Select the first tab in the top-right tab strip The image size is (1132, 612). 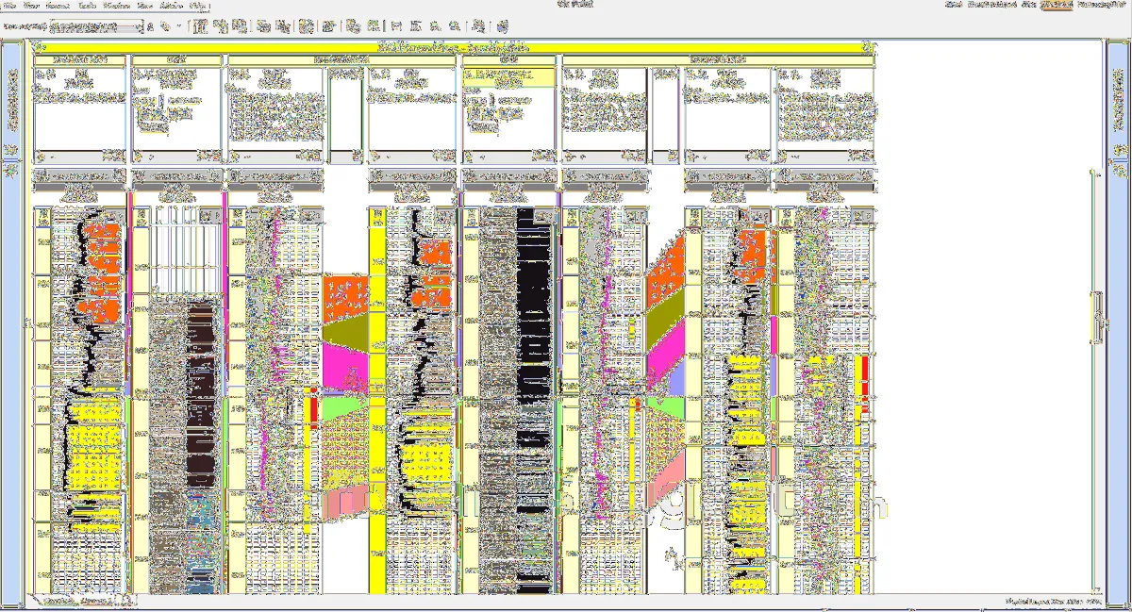coord(956,6)
